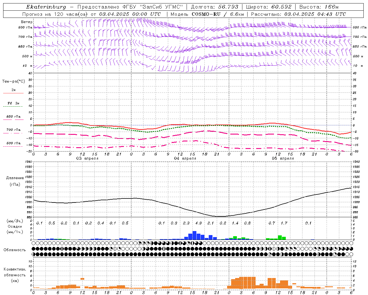Click the 1.7 precipitation value
The image size is (368, 295).
coord(284,223)
